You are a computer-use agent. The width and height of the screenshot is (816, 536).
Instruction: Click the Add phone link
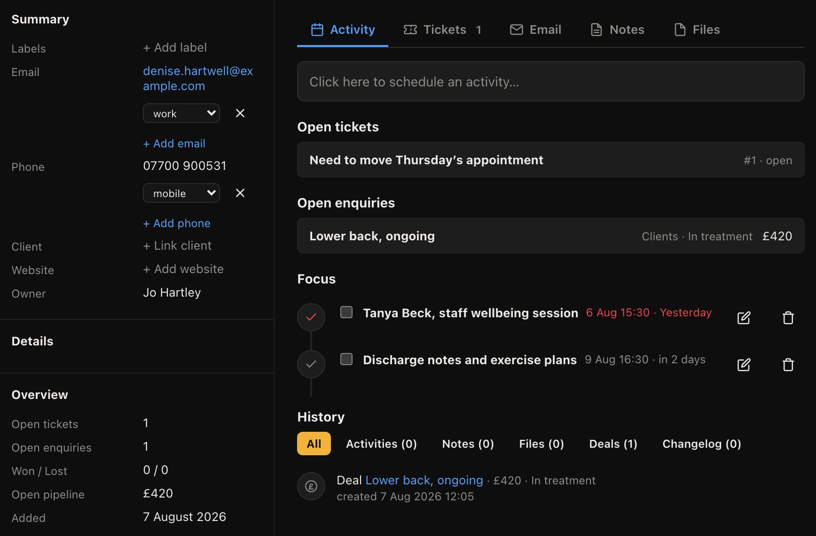pos(177,223)
